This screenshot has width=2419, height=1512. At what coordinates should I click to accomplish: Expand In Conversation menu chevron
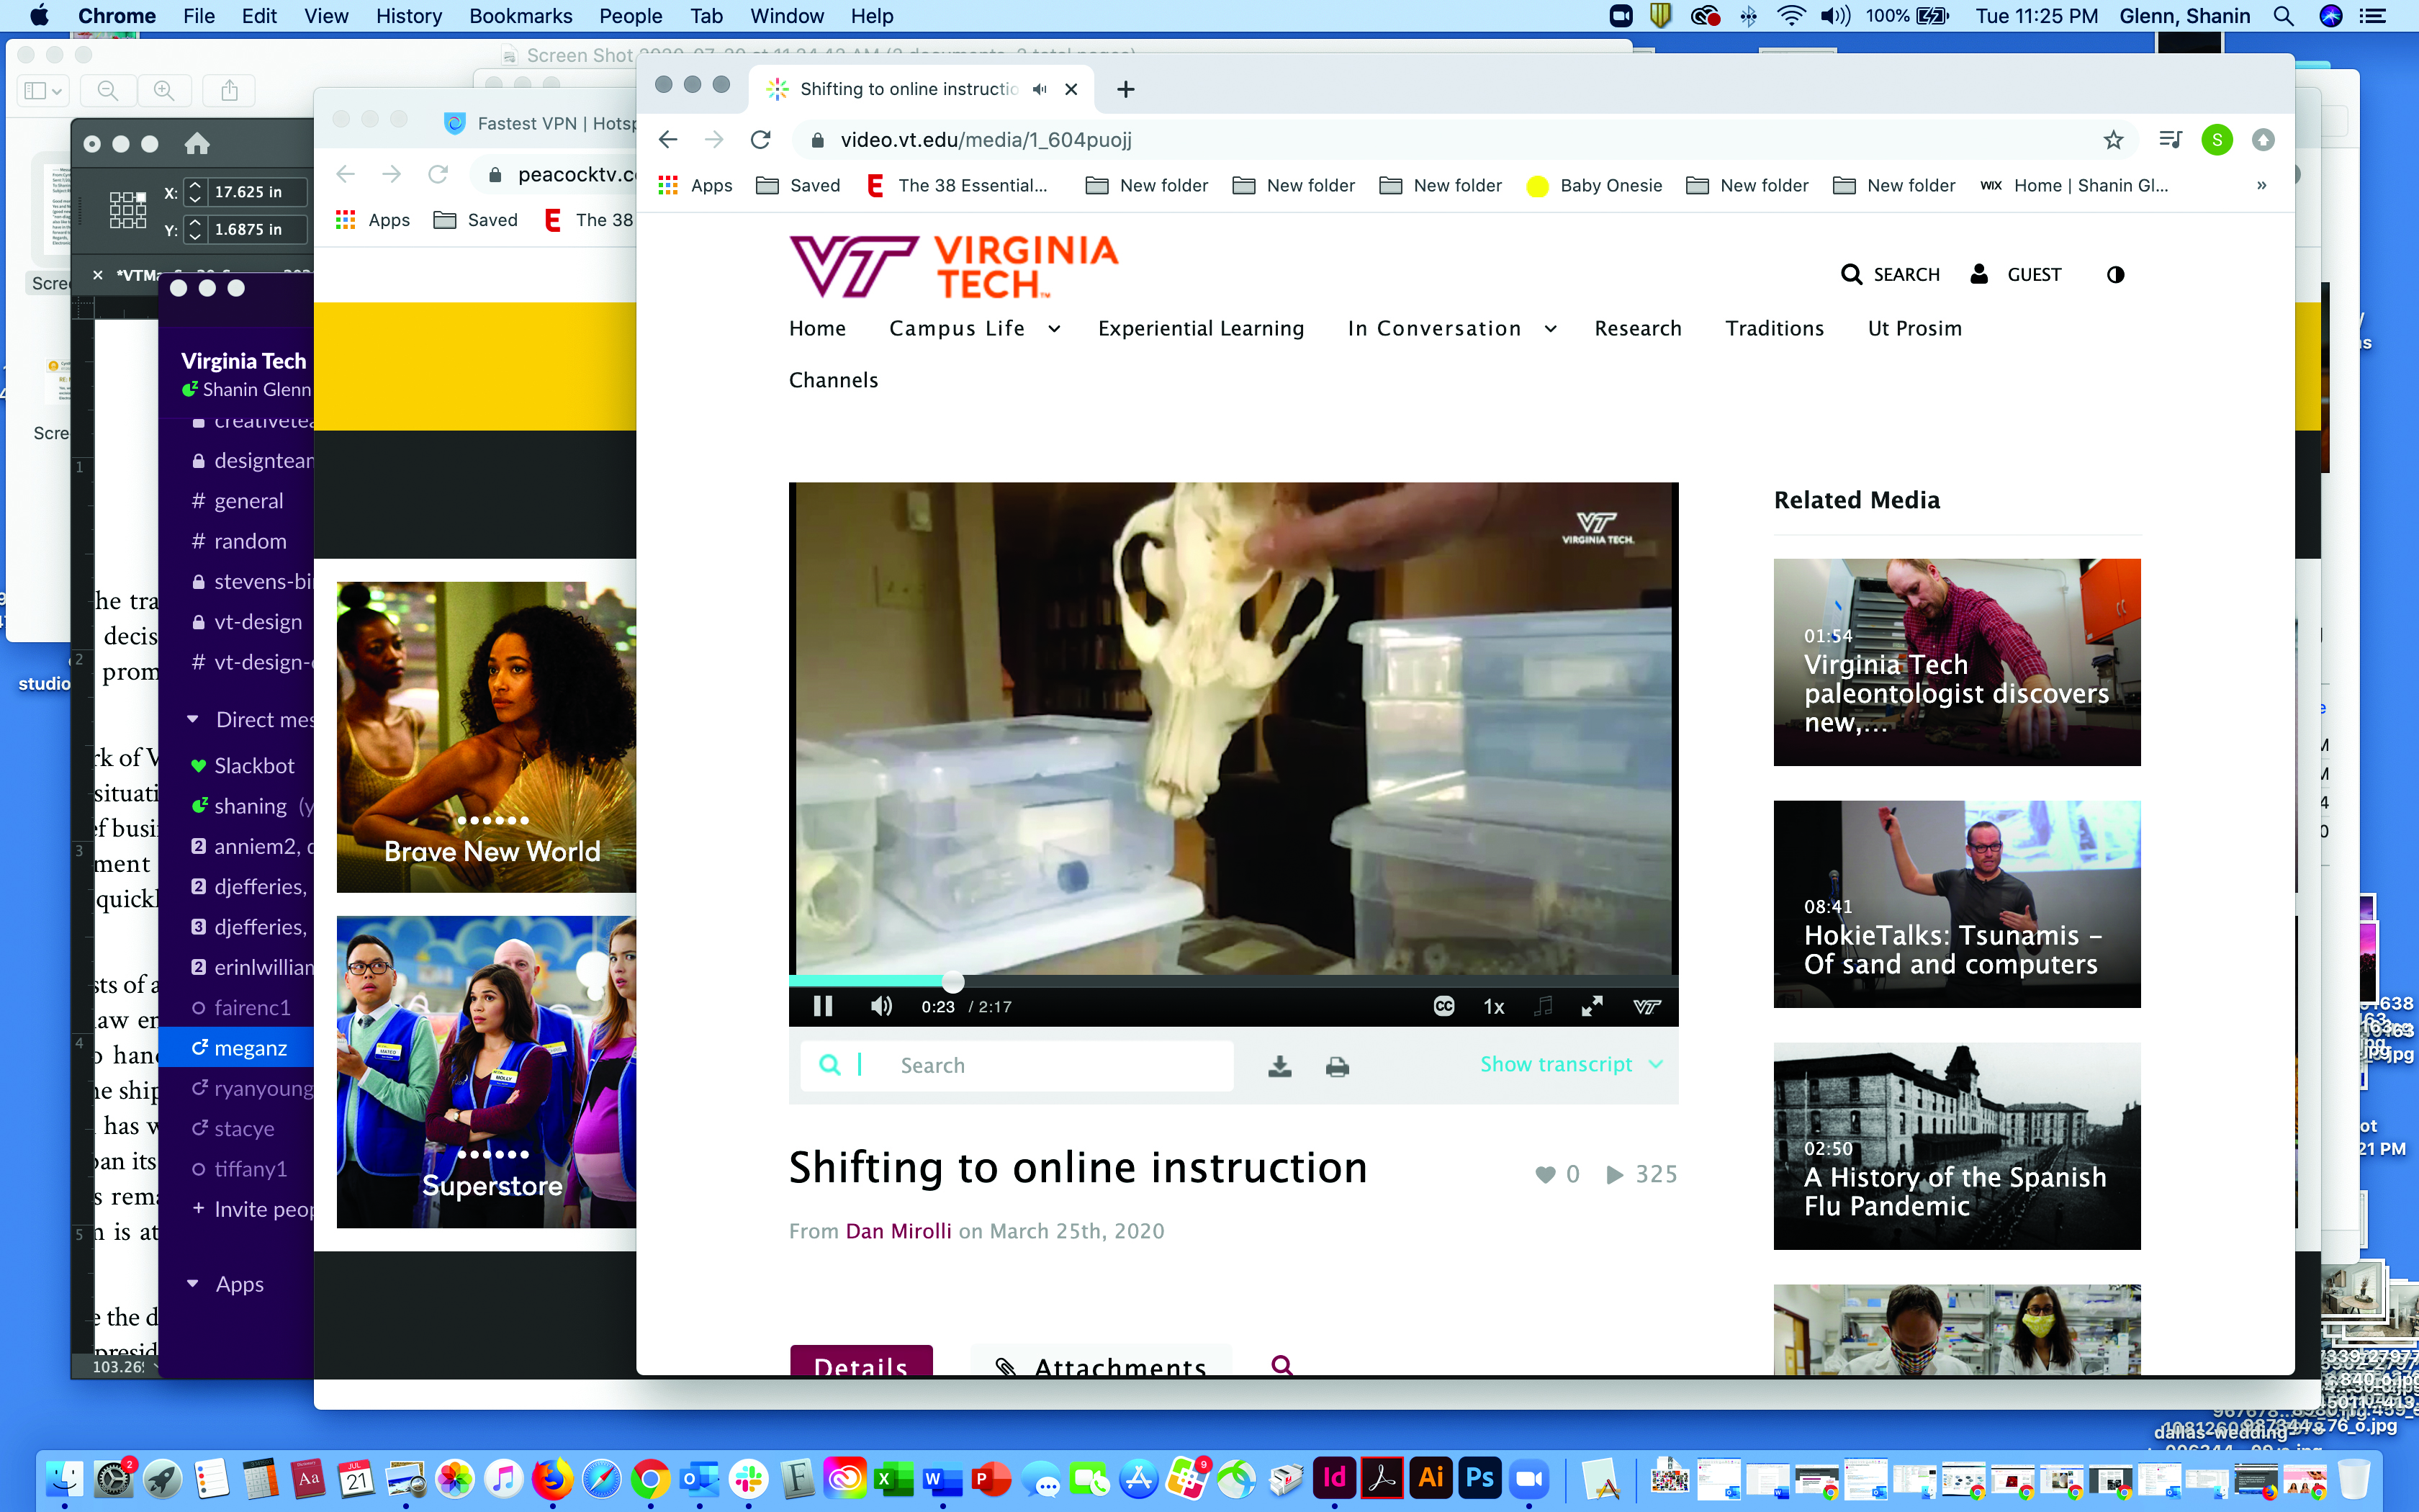1550,329
